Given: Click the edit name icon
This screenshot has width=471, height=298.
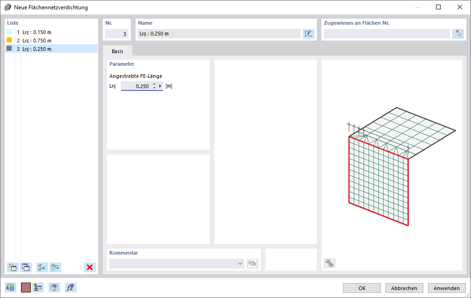Looking at the screenshot, I should 308,34.
